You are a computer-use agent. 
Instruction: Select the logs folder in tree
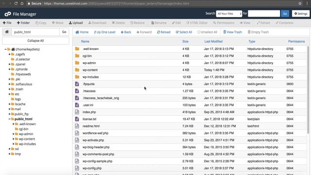point(17,99)
